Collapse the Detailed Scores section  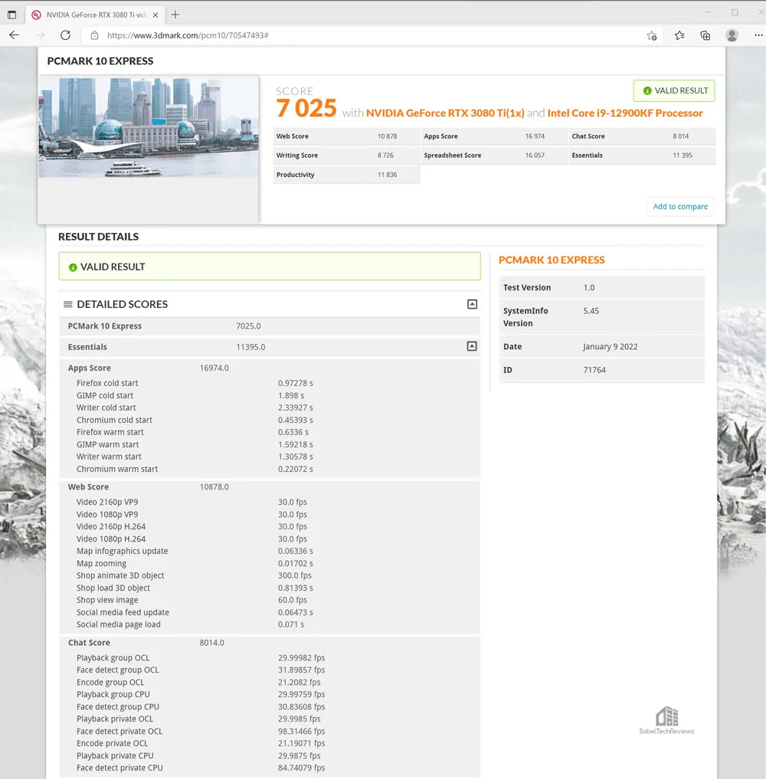coord(472,304)
